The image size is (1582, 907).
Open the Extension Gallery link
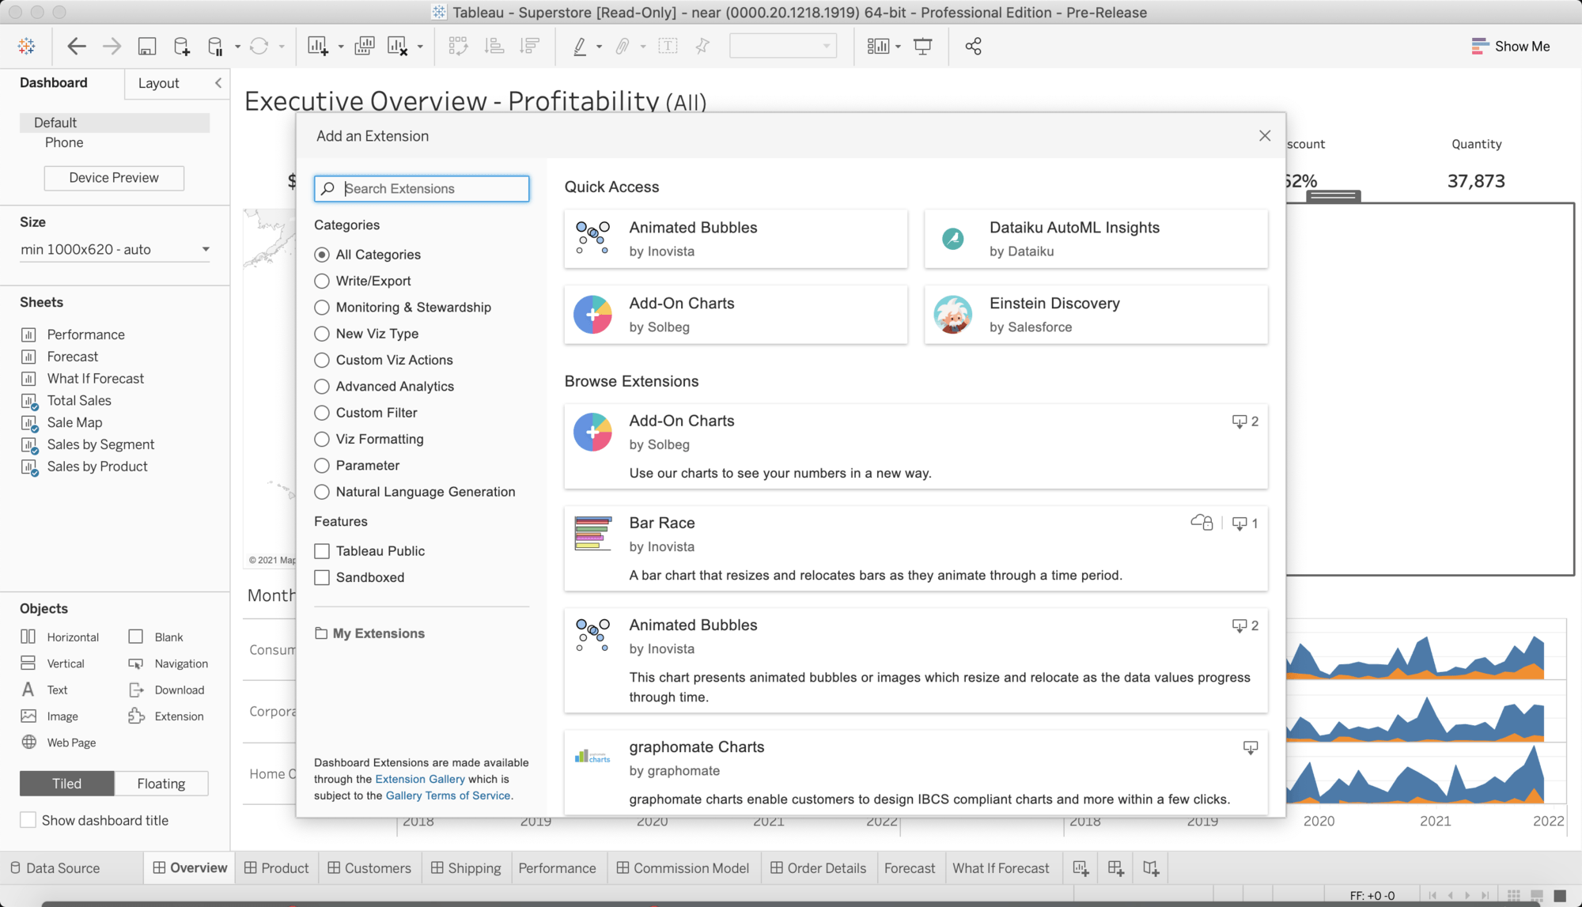tap(420, 780)
